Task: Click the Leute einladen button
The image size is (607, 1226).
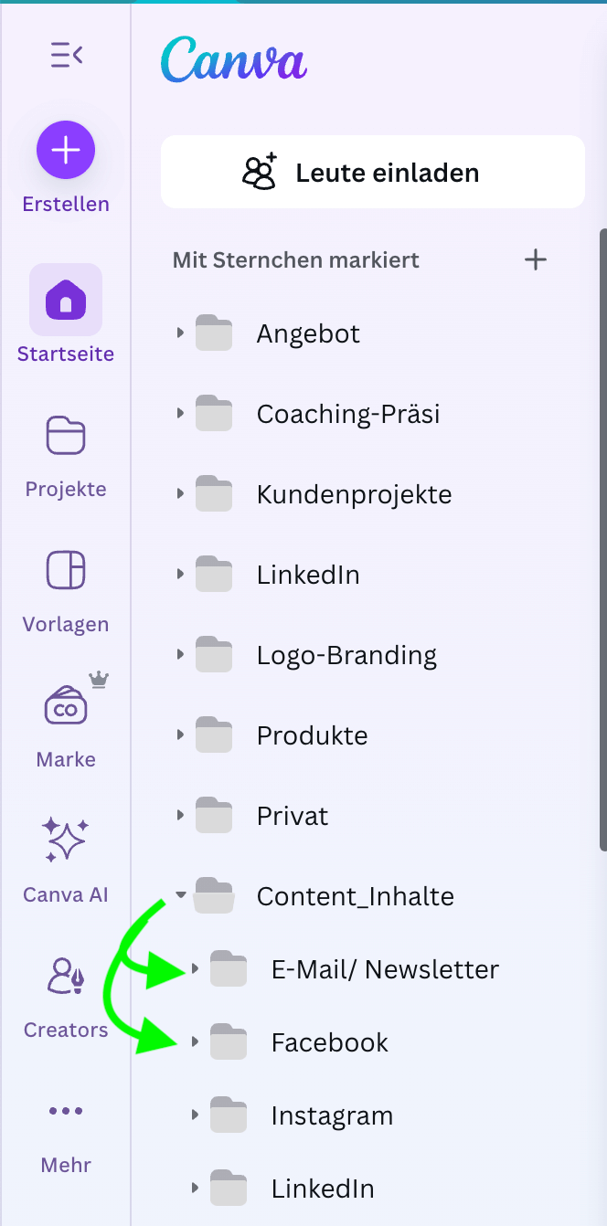Action: (372, 173)
